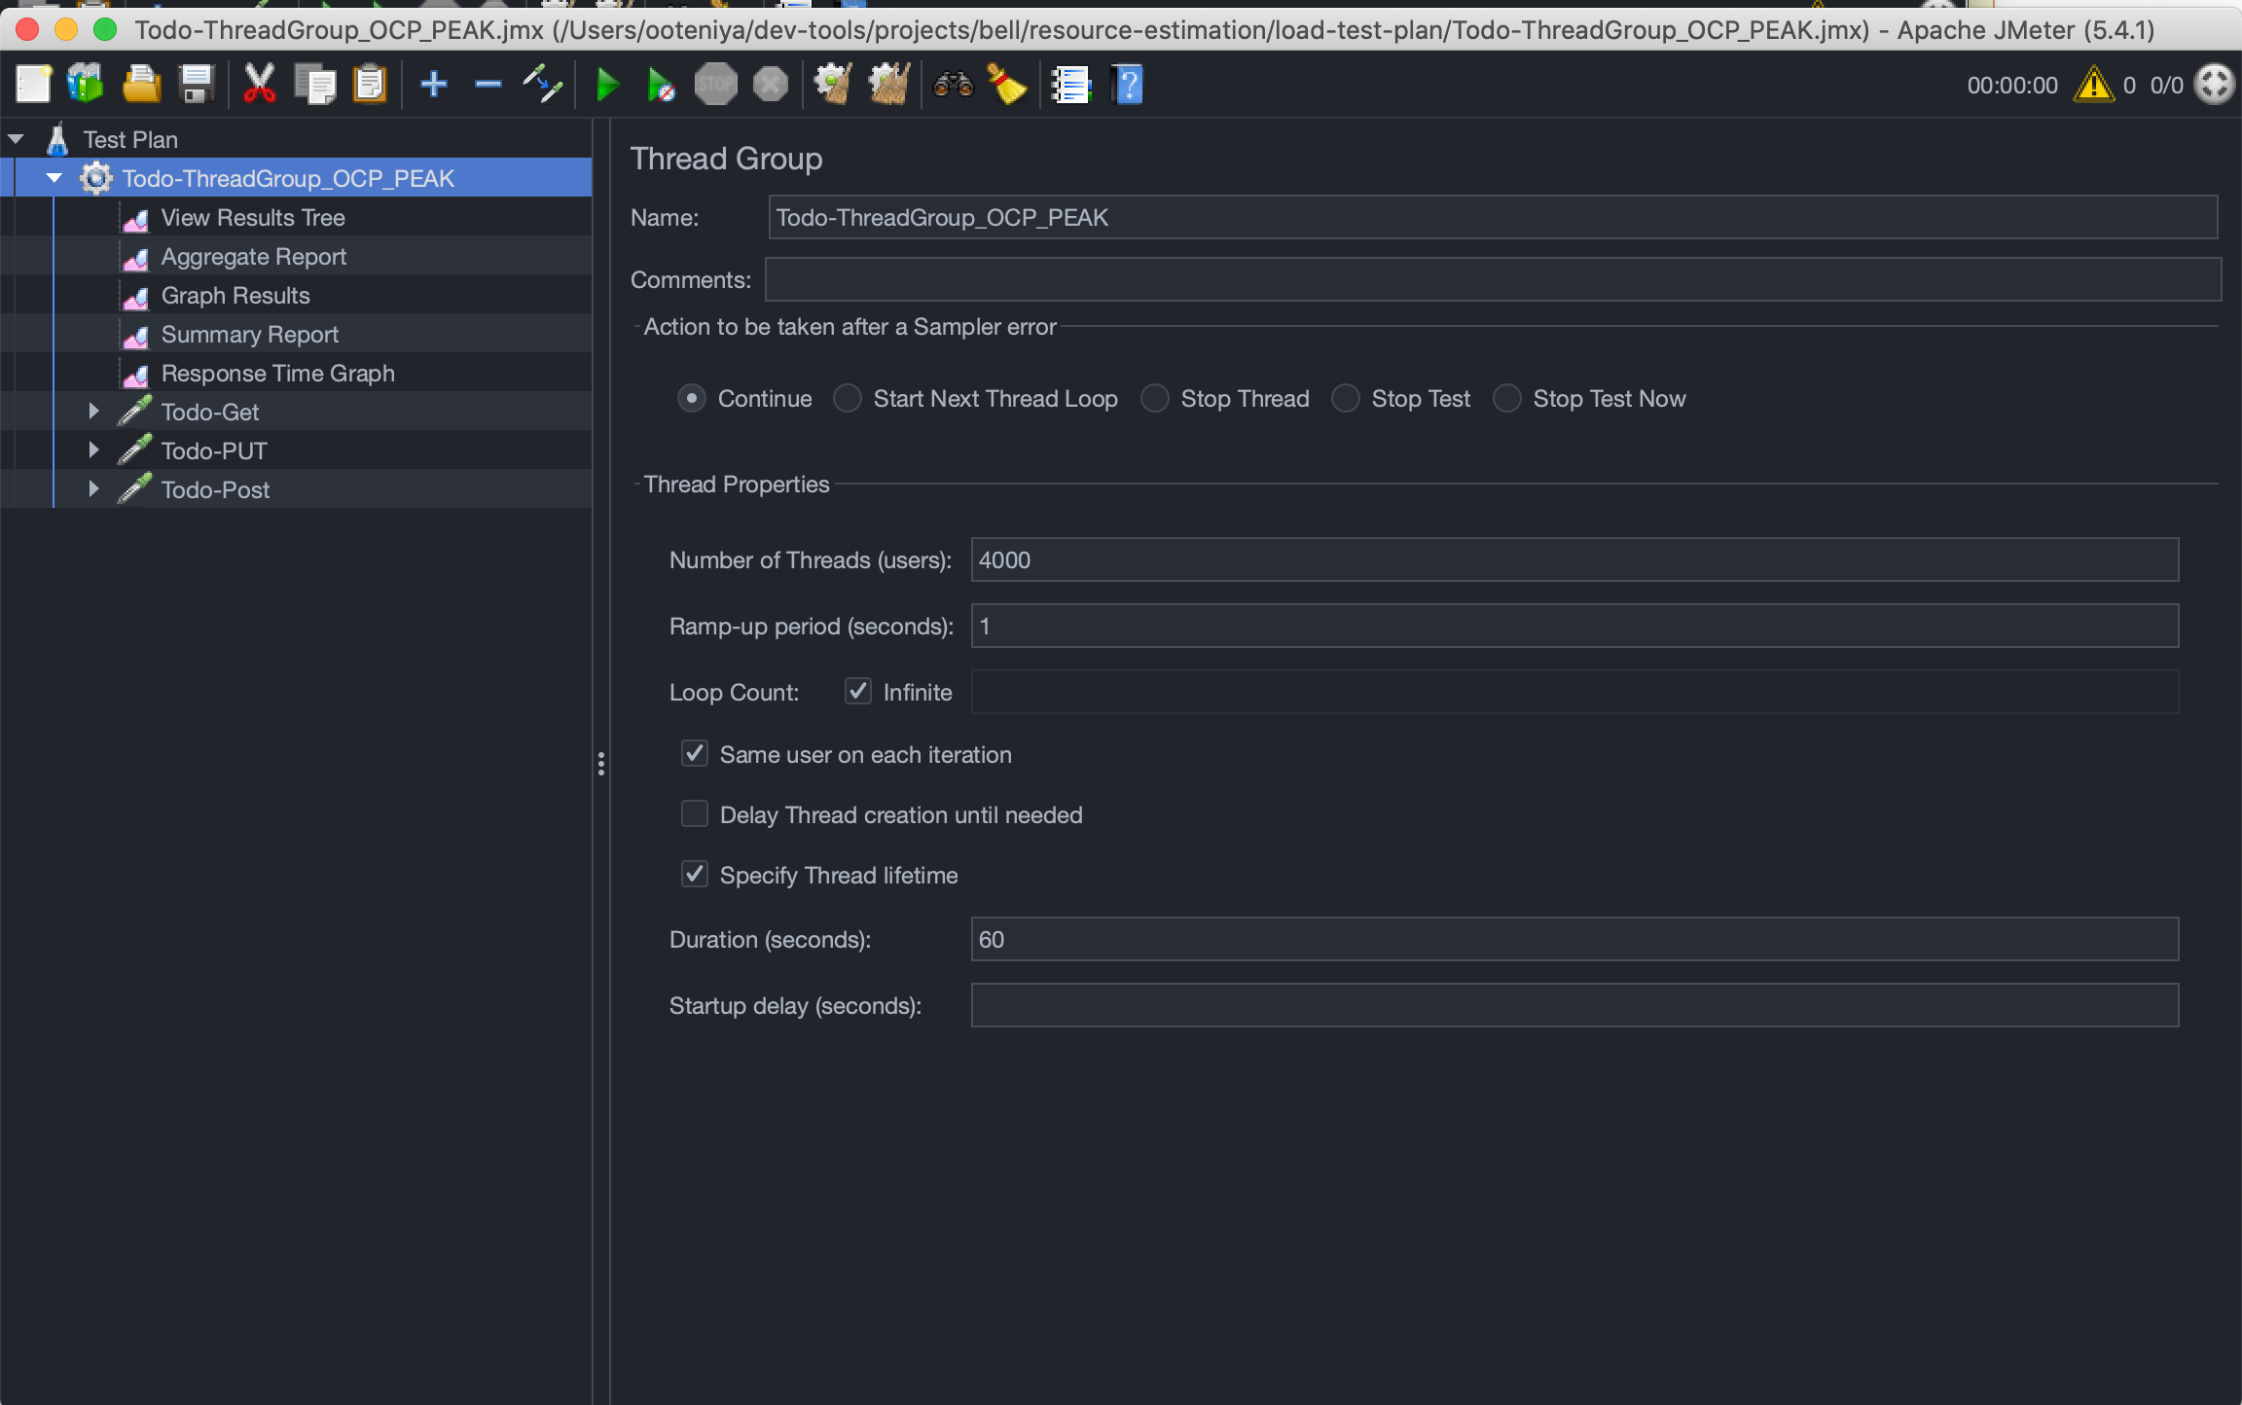Viewport: 2242px width, 1405px height.
Task: Click the binoculars Search icon
Action: (x=953, y=86)
